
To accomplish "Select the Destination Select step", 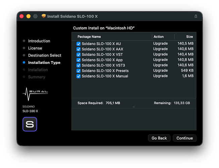I will pyautogui.click(x=45, y=55).
